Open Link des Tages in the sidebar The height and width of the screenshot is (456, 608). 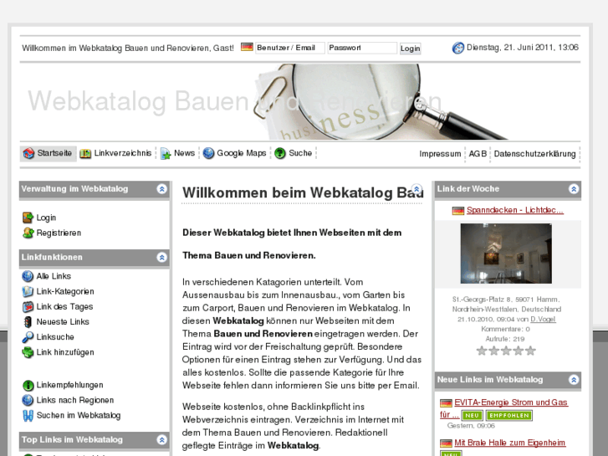[x=64, y=306]
